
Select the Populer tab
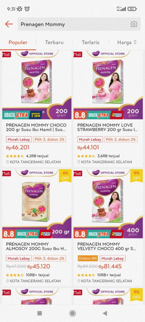[18, 42]
